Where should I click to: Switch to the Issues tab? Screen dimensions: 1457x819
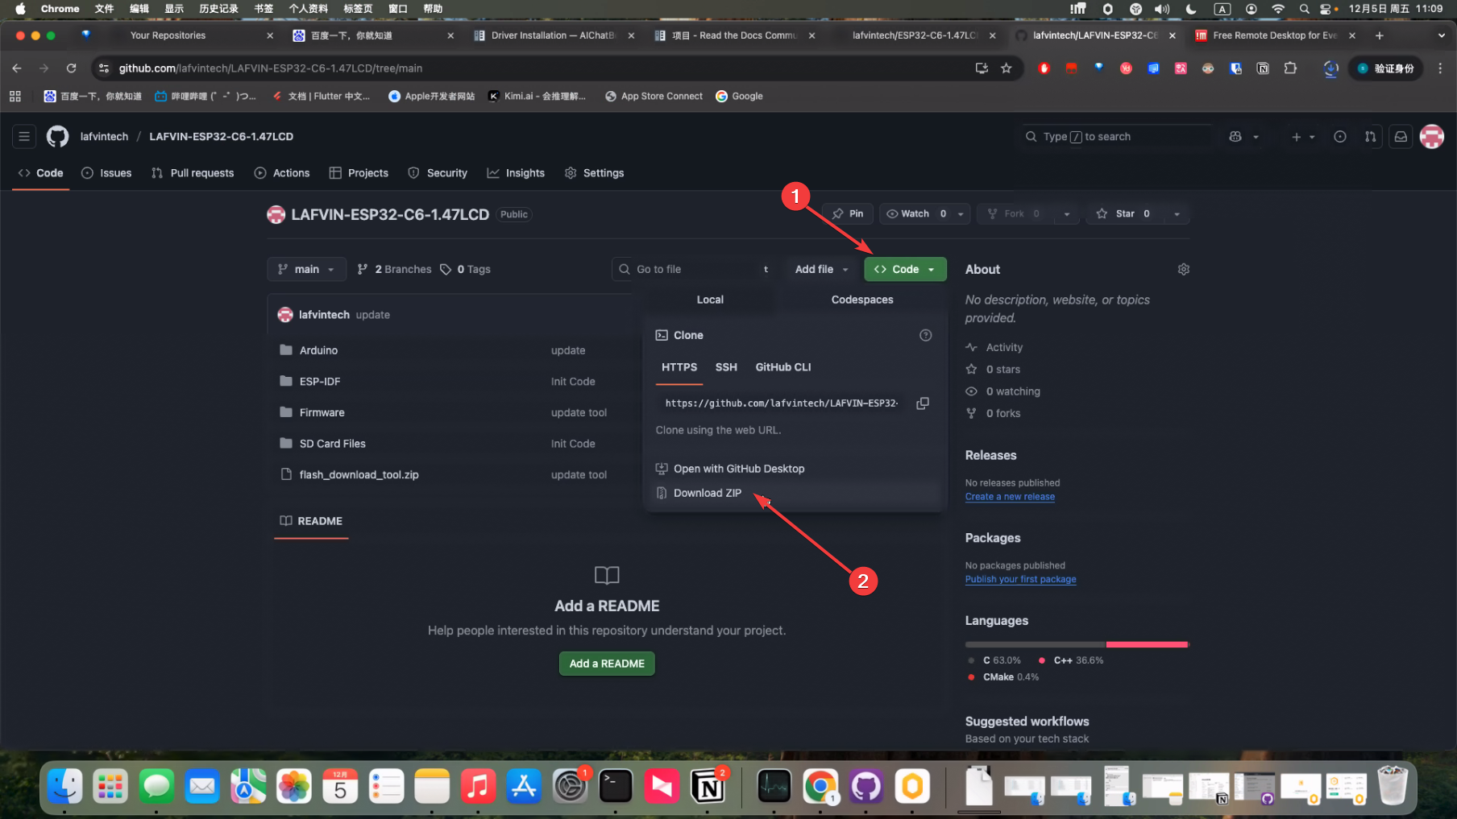(x=106, y=173)
